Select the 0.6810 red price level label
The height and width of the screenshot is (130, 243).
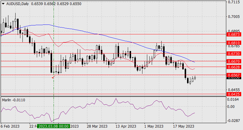(x=234, y=43)
